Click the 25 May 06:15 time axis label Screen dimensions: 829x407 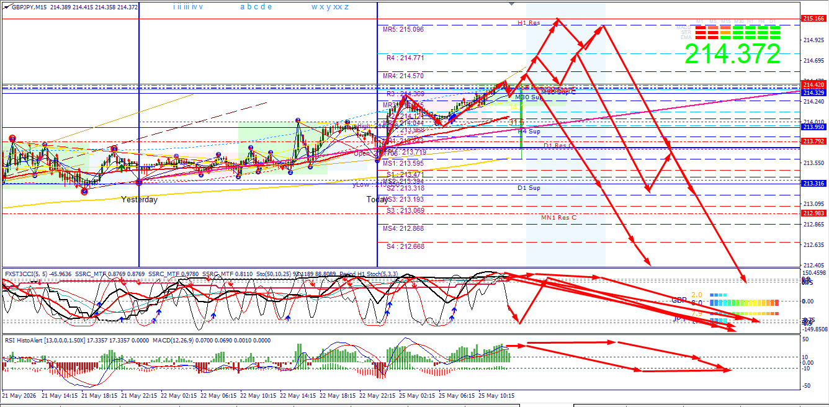coord(457,395)
